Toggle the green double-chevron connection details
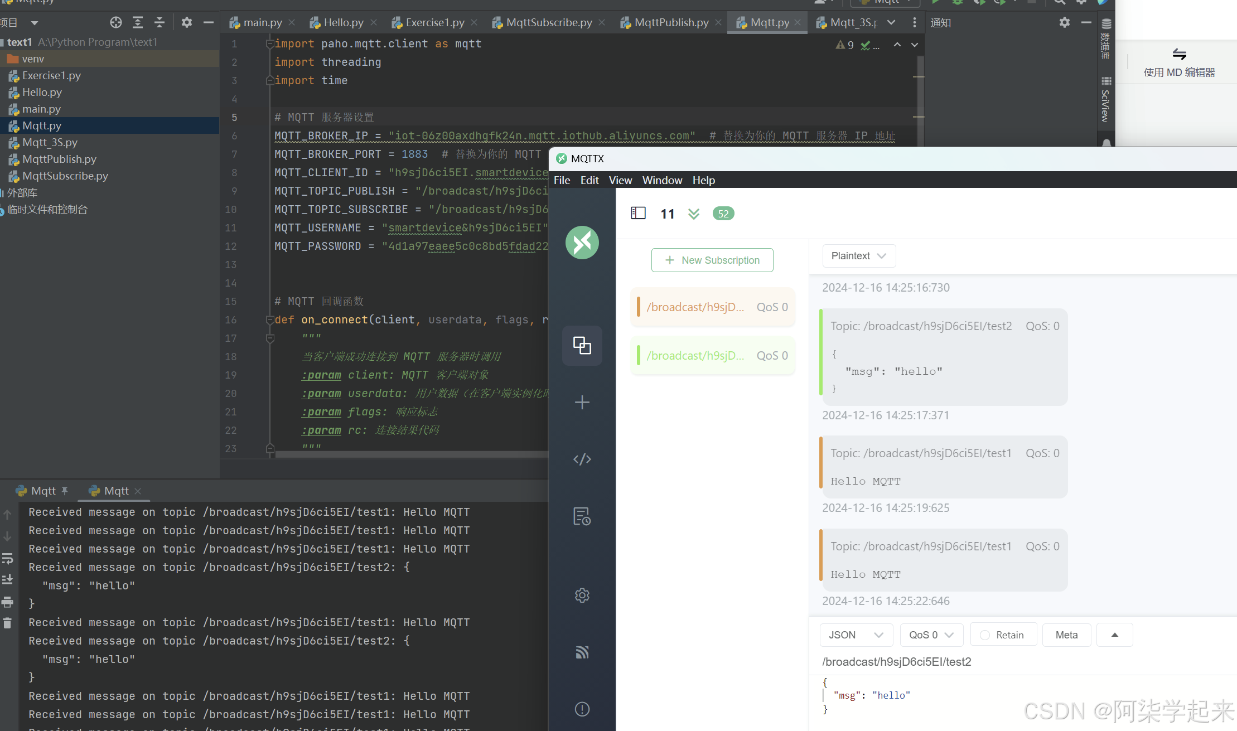The width and height of the screenshot is (1237, 731). tap(693, 214)
